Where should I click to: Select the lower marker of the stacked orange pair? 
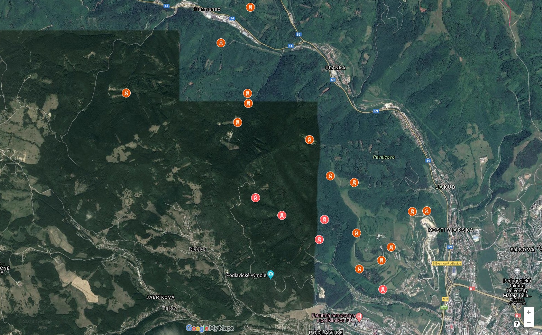click(248, 103)
